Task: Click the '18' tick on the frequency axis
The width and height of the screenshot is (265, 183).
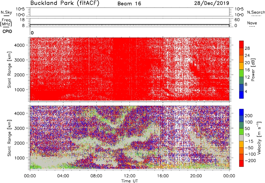Action: click(x=22, y=20)
